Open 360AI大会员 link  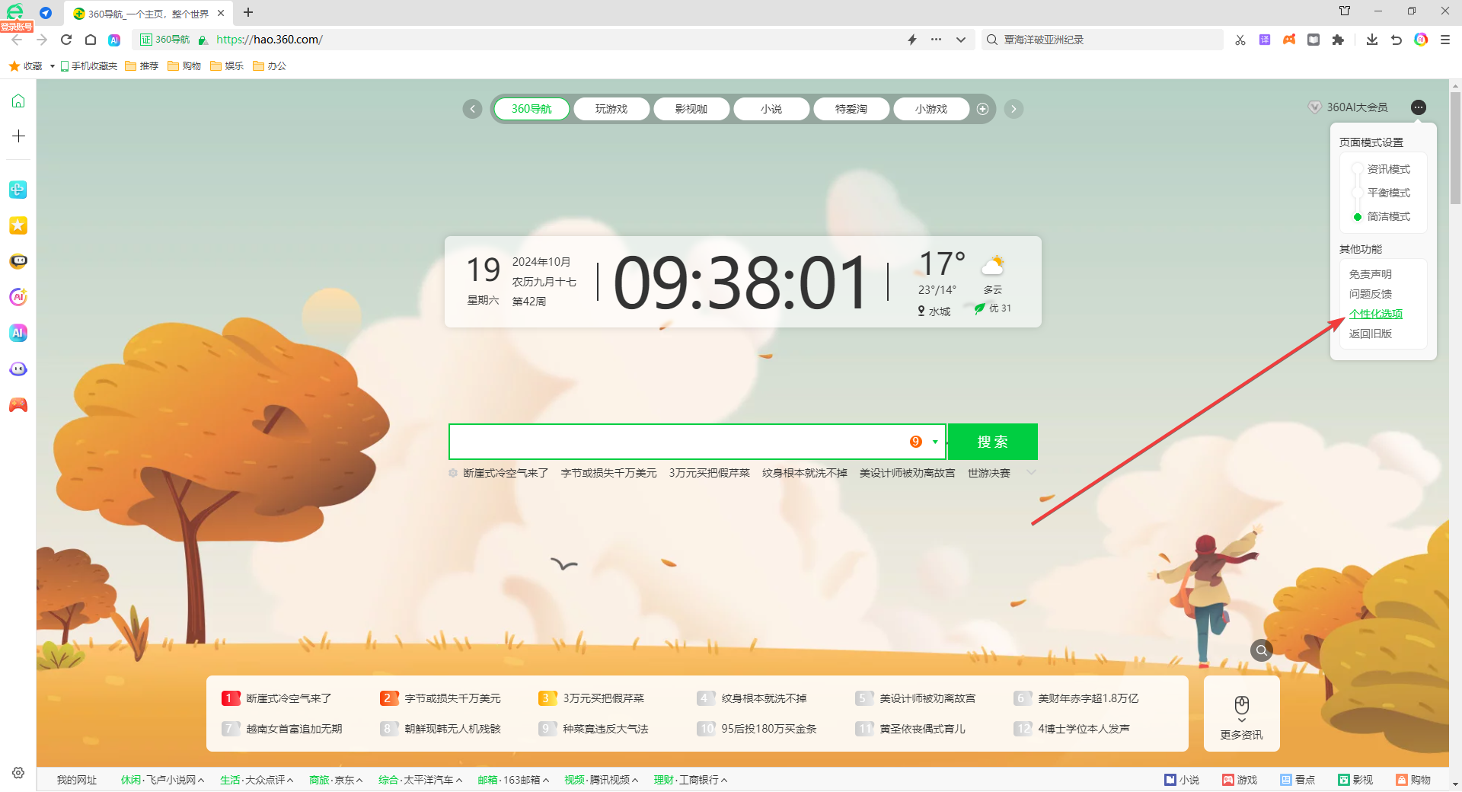(x=1349, y=107)
